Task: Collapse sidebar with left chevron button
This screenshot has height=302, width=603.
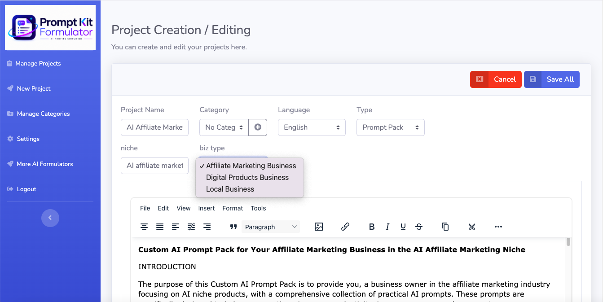Action: pos(50,218)
